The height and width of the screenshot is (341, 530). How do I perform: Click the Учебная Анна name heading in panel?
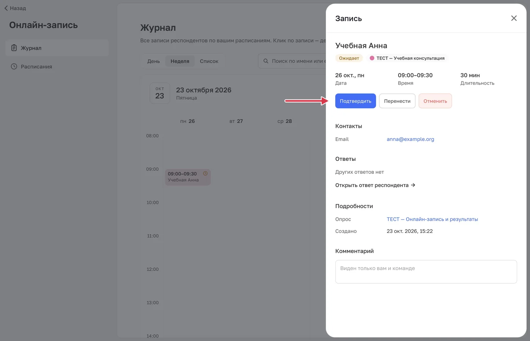coord(361,46)
